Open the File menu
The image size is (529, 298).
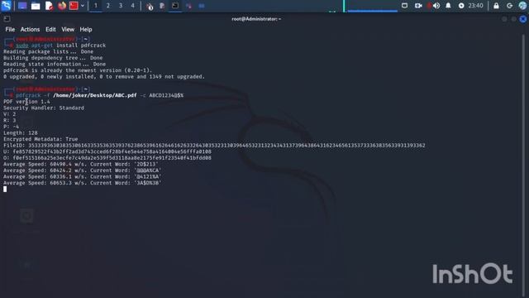point(10,30)
